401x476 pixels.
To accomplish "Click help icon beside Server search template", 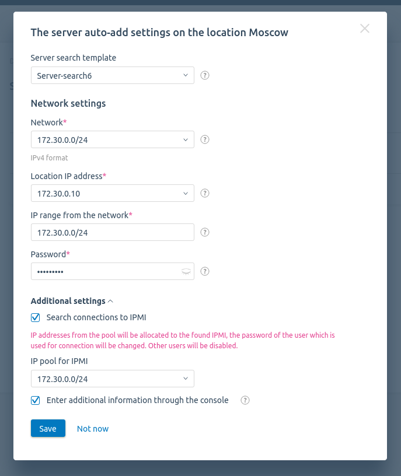I will coord(205,75).
